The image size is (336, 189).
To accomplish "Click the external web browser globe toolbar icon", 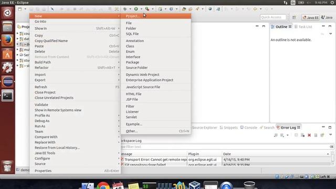I will pos(210,9).
